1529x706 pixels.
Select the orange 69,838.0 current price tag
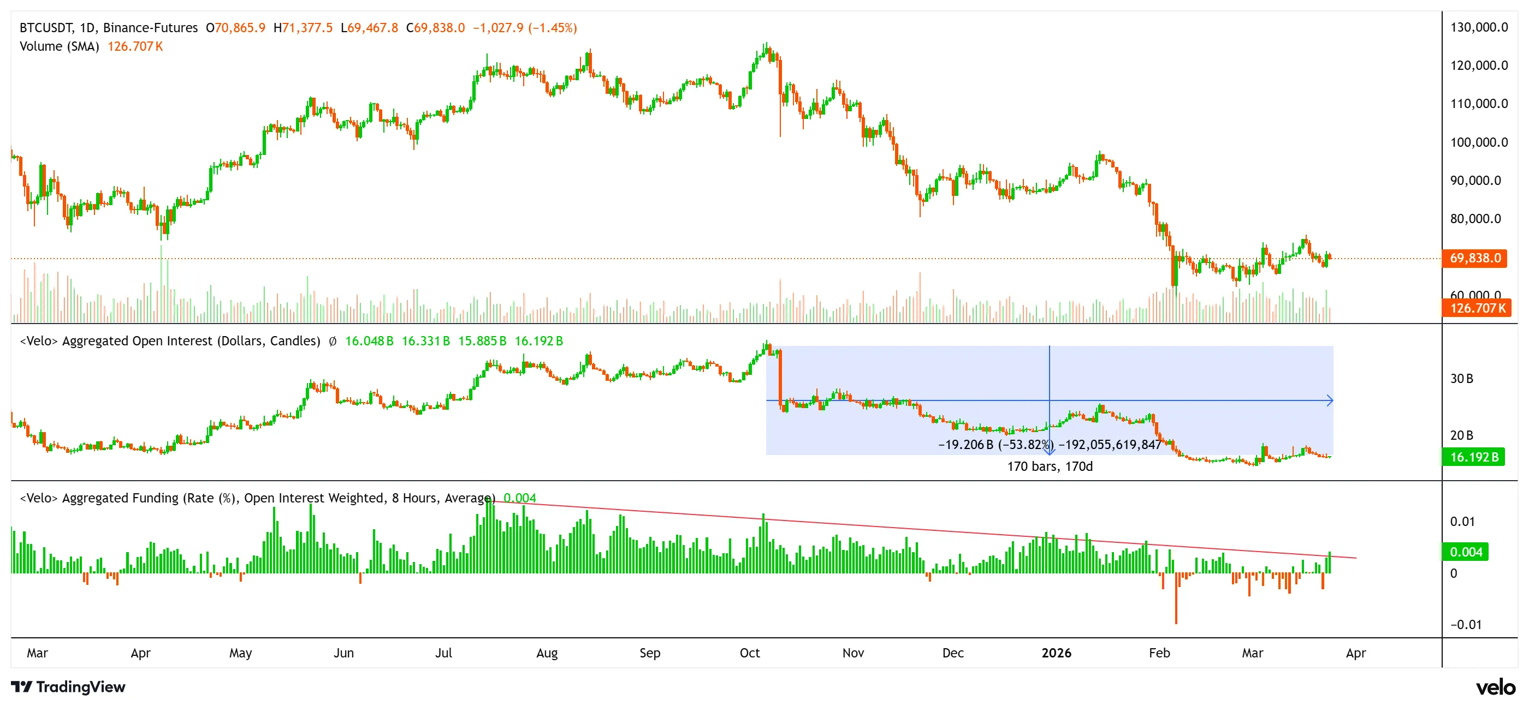(1474, 258)
